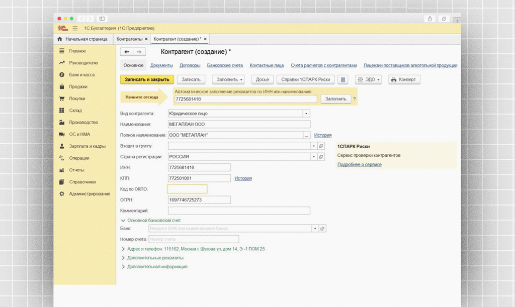Click the 1C logo icon
Viewport: 515px width, 307px height.
point(63,28)
